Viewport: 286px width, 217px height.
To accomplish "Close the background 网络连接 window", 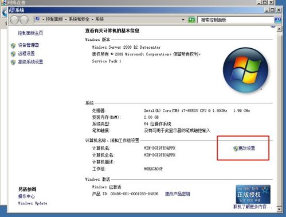I will click(271, 2).
